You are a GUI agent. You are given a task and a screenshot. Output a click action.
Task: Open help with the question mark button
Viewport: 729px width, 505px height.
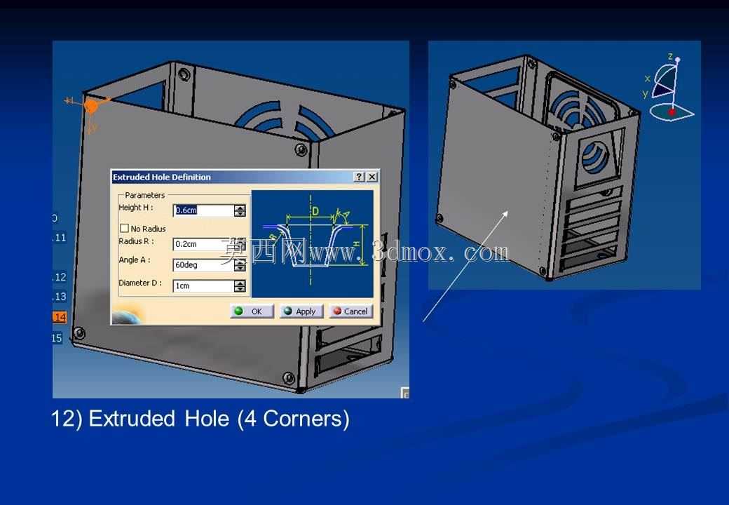pyautogui.click(x=359, y=177)
